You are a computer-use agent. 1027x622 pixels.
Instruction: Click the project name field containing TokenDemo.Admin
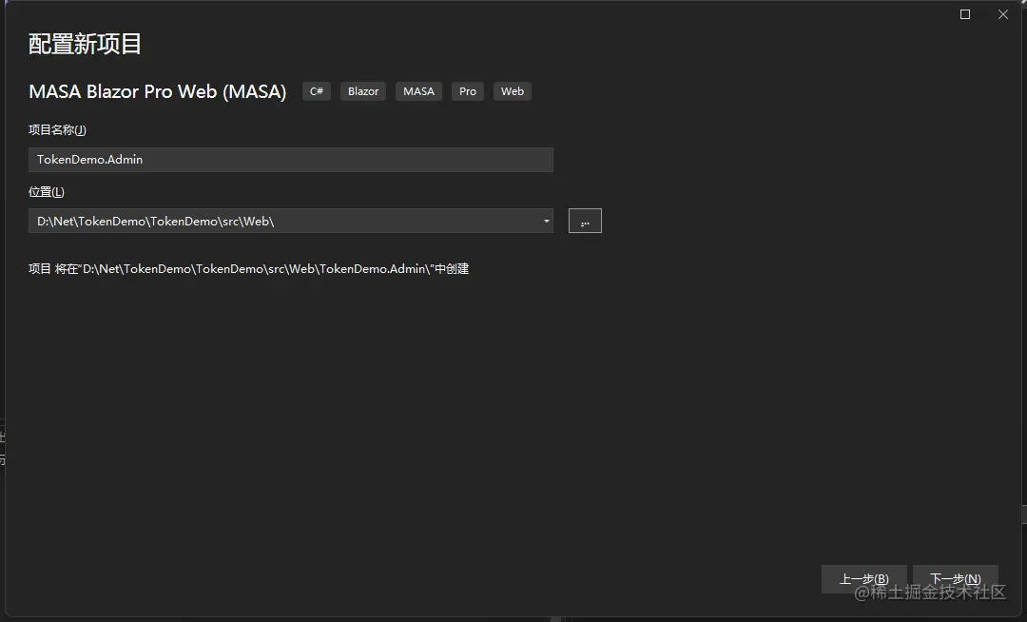point(291,160)
